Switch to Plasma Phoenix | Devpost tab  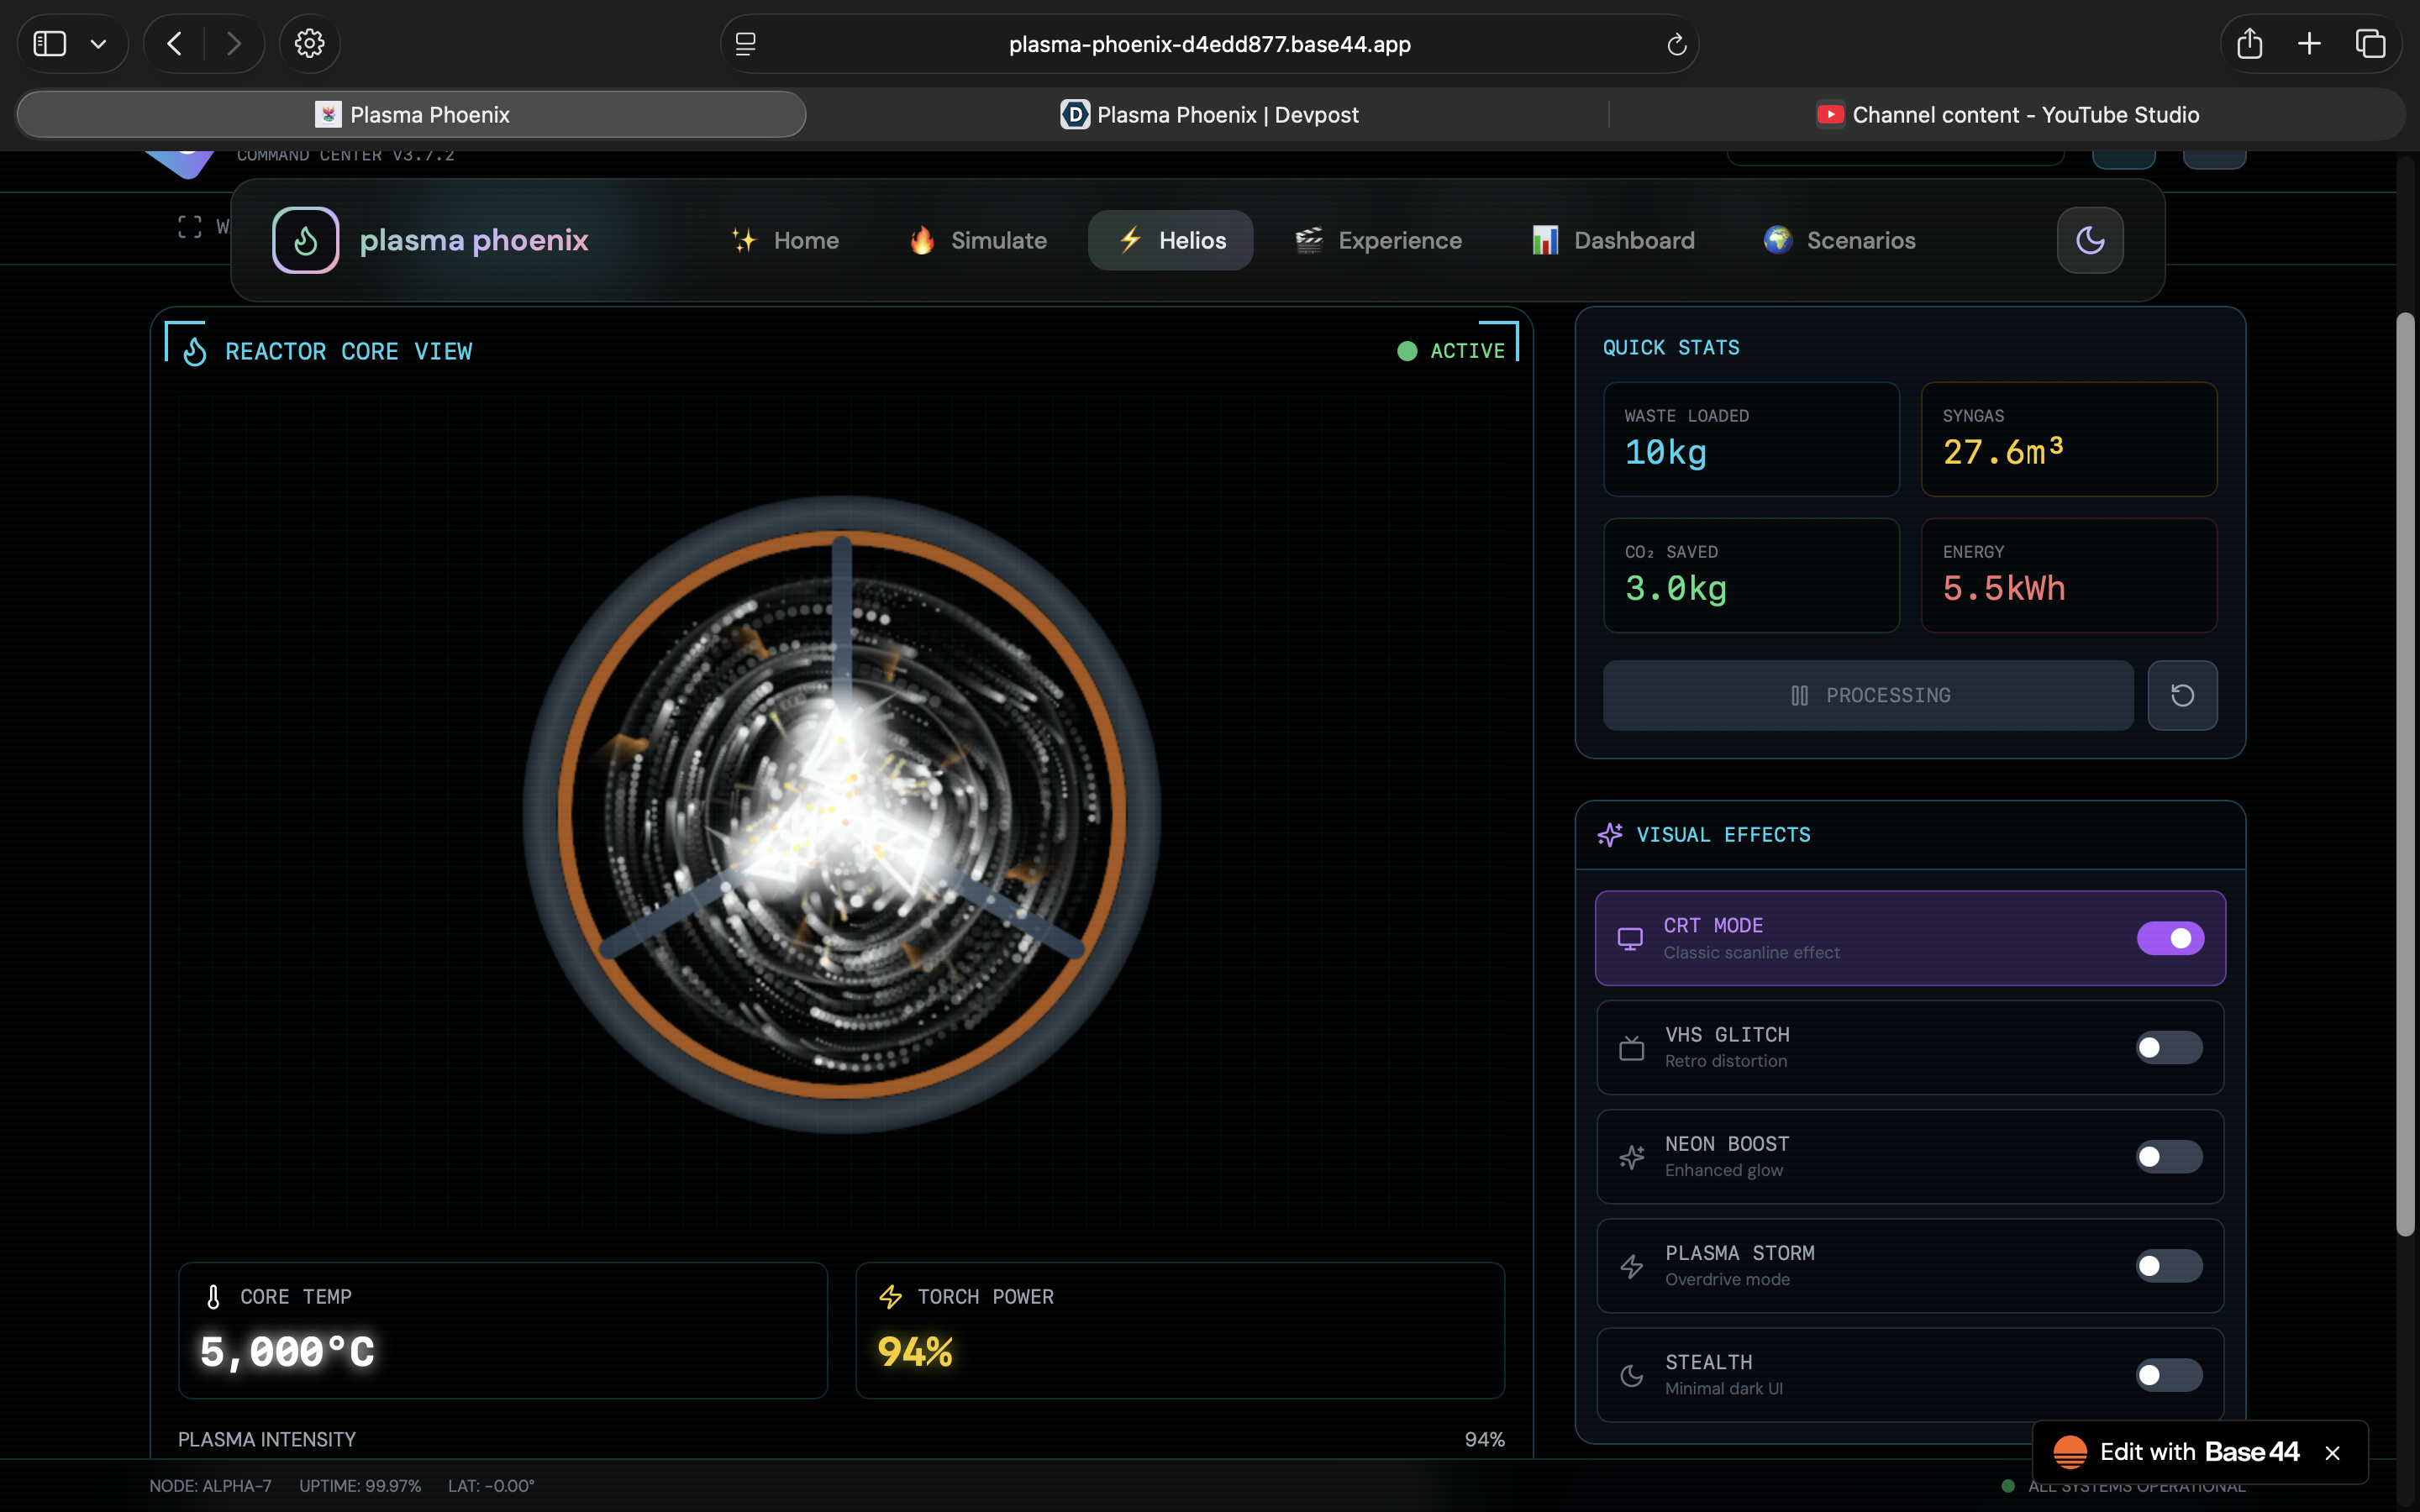[x=1208, y=114]
